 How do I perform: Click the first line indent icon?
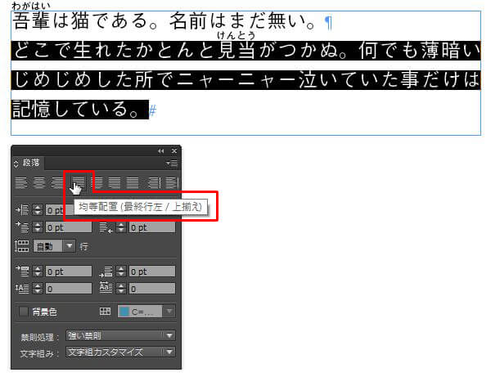[x=22, y=227]
